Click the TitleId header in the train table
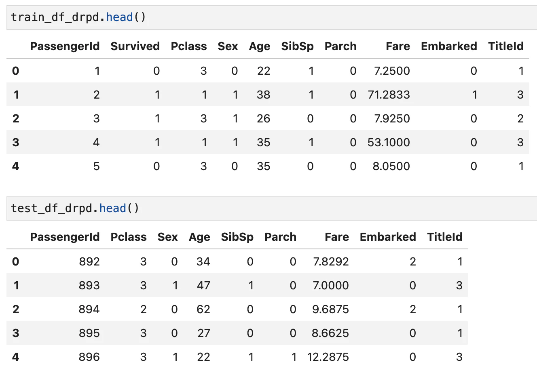Viewport: 537px width, 375px height. (506, 46)
